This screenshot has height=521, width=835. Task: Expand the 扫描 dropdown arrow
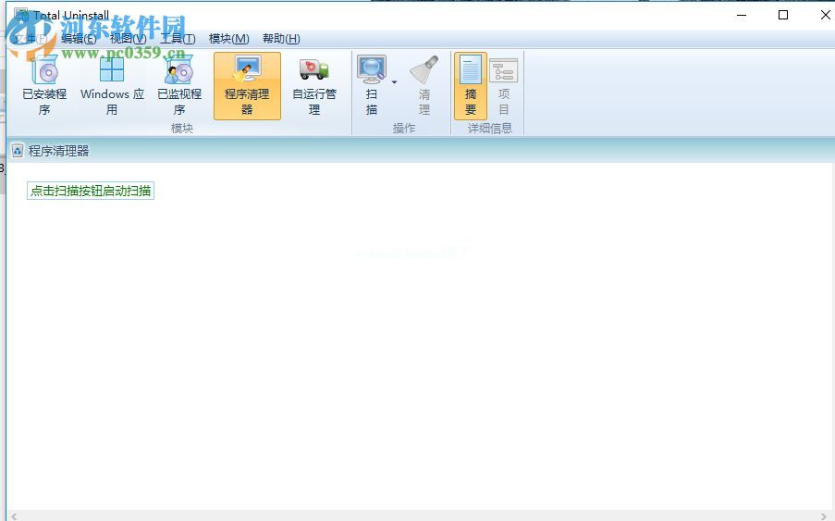point(394,82)
